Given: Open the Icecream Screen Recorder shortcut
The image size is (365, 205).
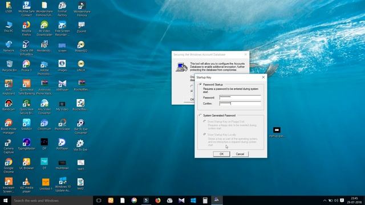Looking at the screenshot, I should 9,185.
